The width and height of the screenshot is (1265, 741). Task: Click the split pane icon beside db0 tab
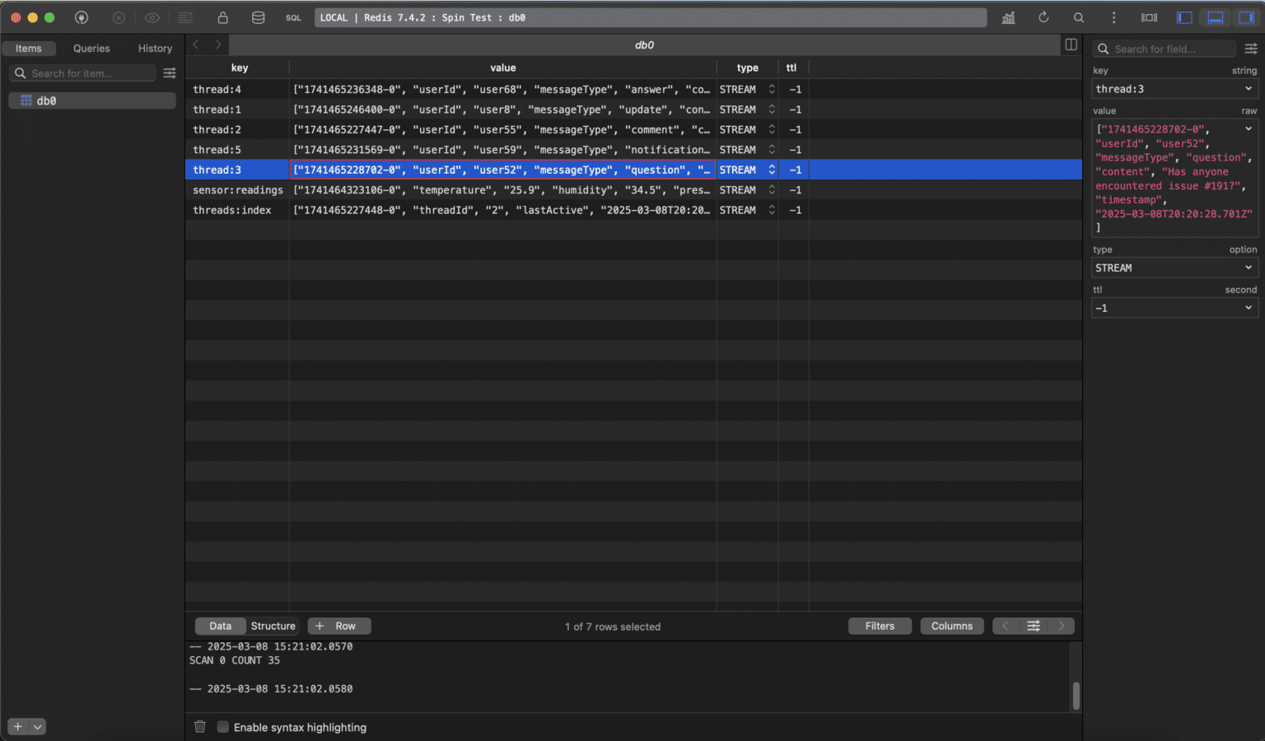(1071, 44)
